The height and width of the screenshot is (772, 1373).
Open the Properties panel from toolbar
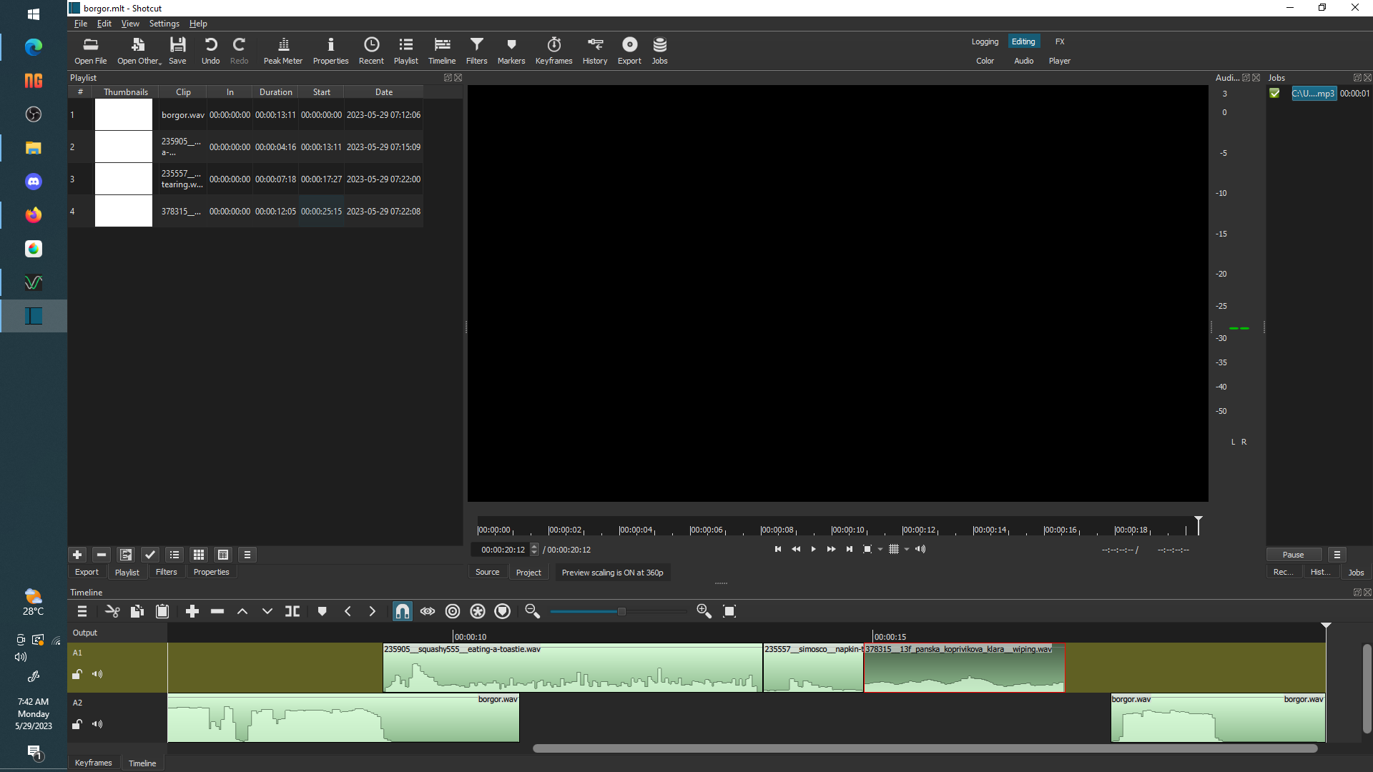point(330,51)
